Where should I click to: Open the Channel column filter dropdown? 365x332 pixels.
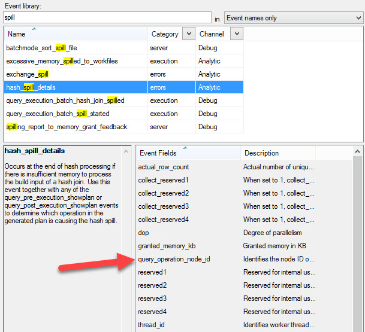pos(236,34)
